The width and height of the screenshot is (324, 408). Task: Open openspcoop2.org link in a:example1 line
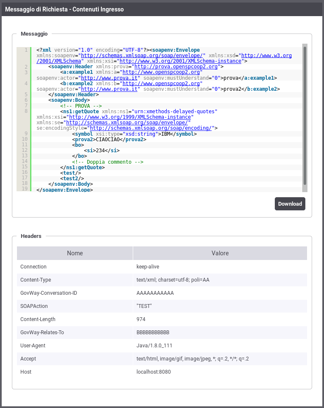click(x=161, y=72)
